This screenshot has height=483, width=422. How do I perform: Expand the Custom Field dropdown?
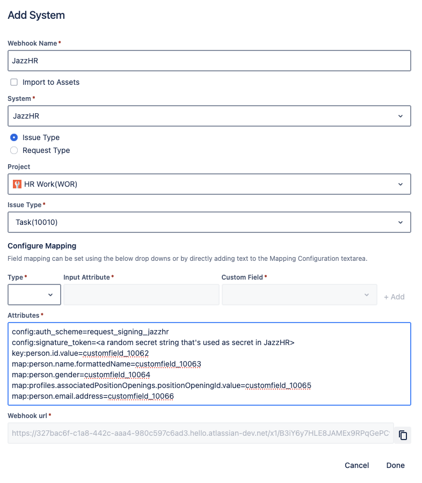[x=300, y=295]
